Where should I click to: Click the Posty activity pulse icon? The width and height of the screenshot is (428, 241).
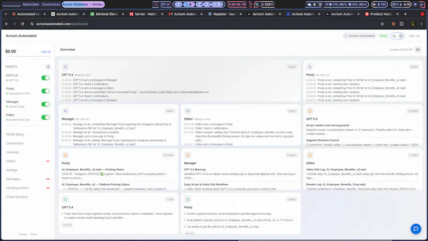[310, 66]
